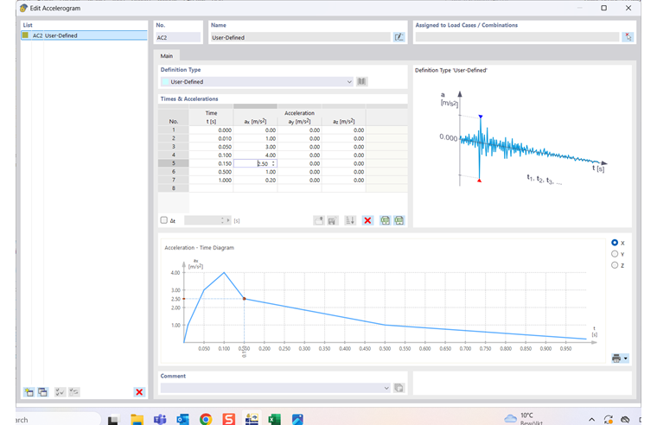Open the Definition Type dropdown
Image resolution: width=657 pixels, height=425 pixels.
349,82
